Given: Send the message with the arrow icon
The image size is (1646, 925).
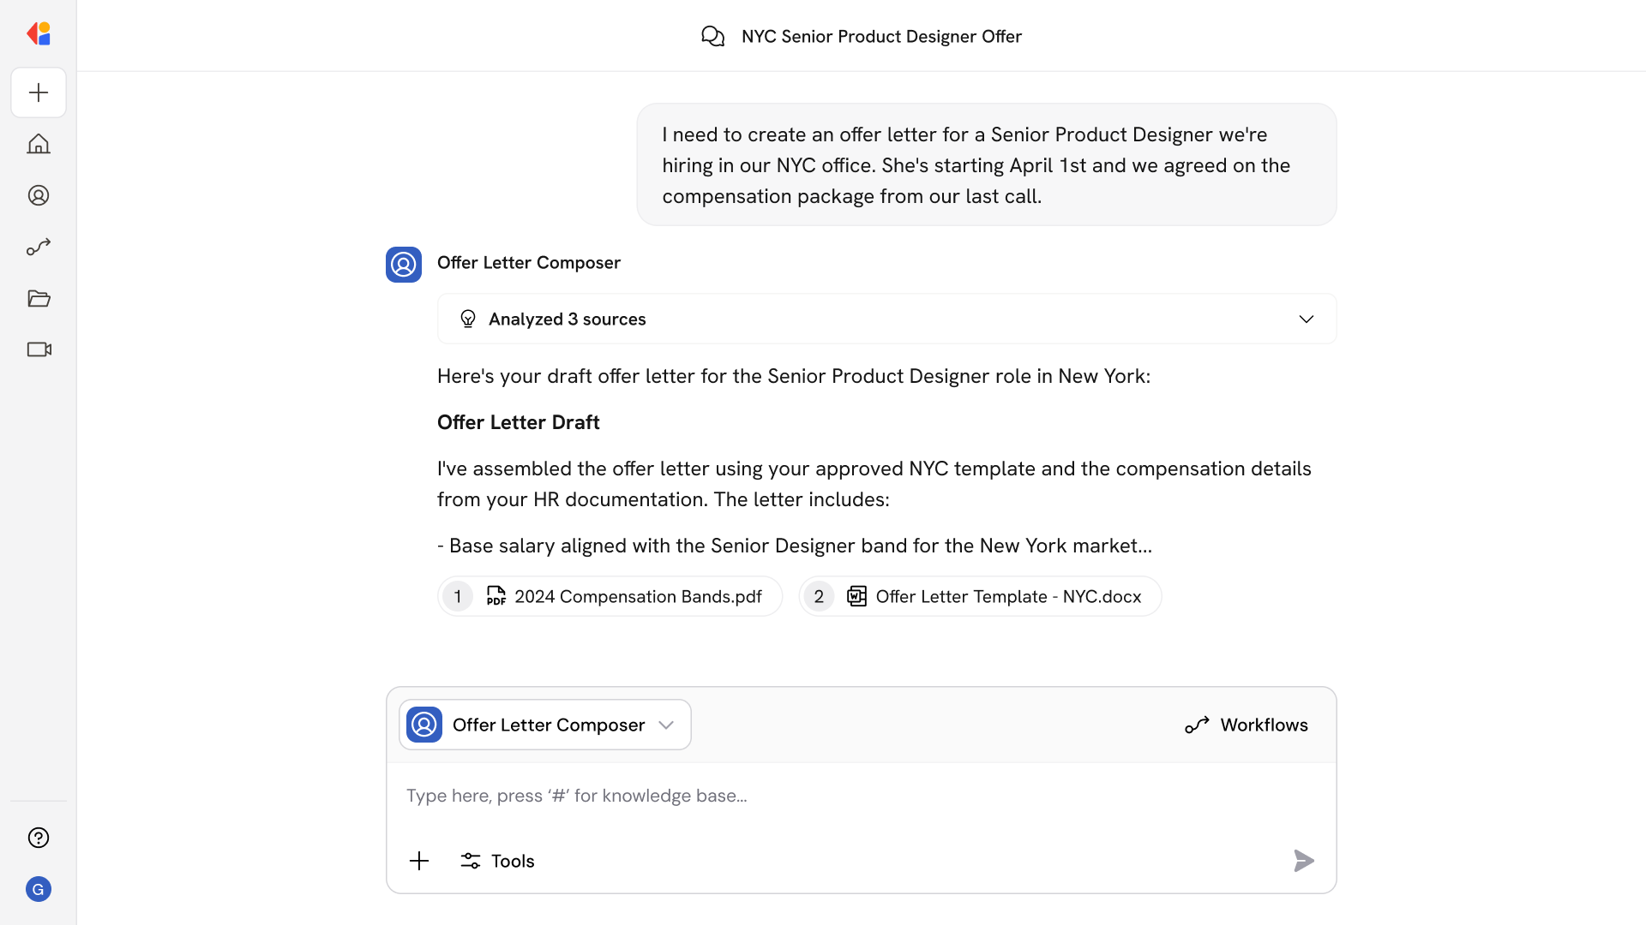Looking at the screenshot, I should tap(1303, 861).
